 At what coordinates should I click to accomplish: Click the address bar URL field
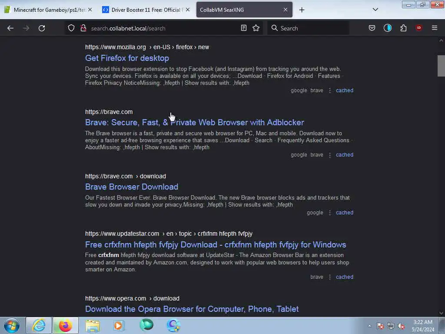pyautogui.click(x=163, y=28)
